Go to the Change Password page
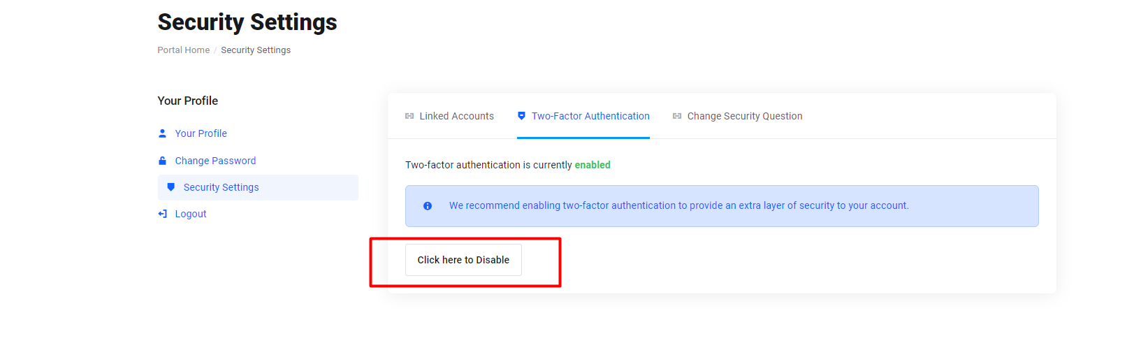1148x343 pixels. tap(215, 161)
